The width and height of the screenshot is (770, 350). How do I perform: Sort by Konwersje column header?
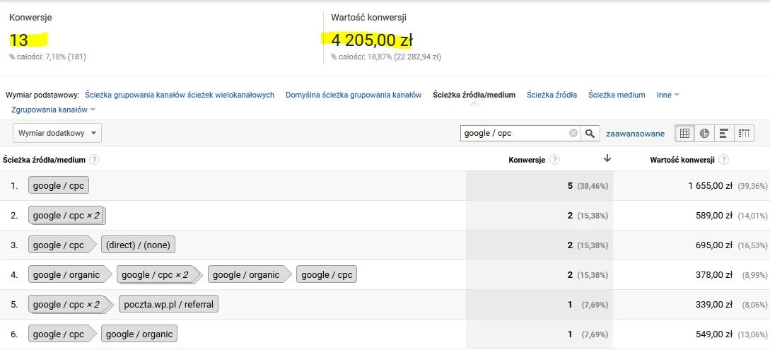[x=527, y=160]
